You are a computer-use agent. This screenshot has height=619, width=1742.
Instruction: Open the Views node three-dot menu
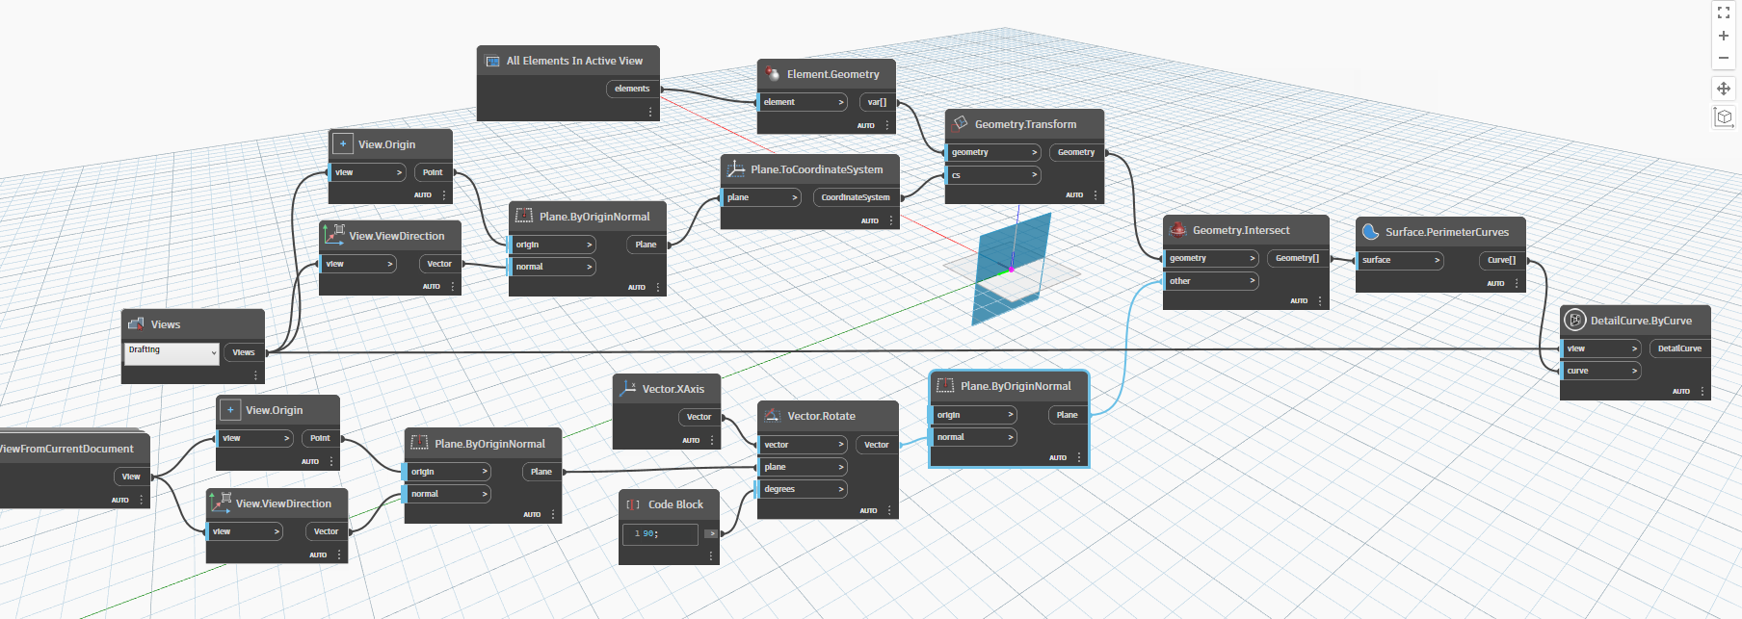tap(255, 375)
